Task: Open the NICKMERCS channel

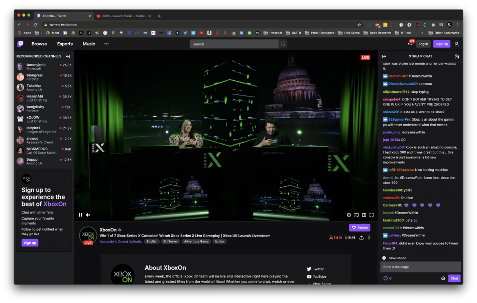Action: [x=44, y=151]
